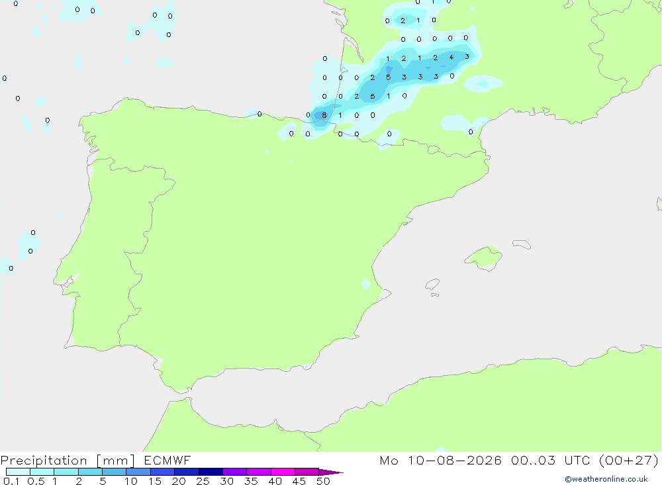This screenshot has height=485, width=662.
Task: Click the 35–40 mm purple legend swatch
Action: pyautogui.click(x=258, y=472)
